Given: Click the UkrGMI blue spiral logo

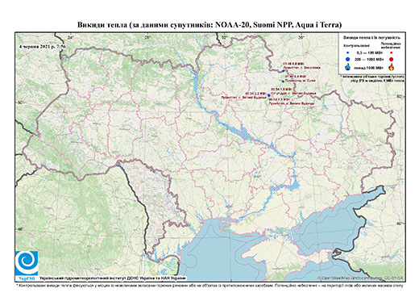Looking at the screenshot, I should [x=27, y=263].
